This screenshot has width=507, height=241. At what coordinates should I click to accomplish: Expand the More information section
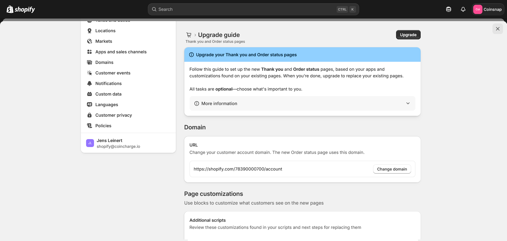pyautogui.click(x=219, y=103)
